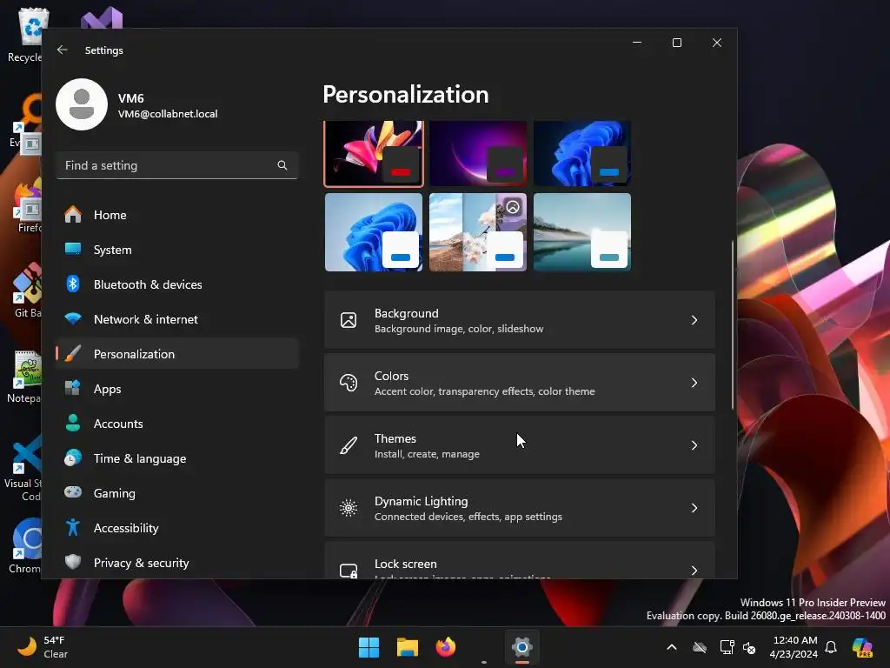The width and height of the screenshot is (890, 668).
Task: Open the Colors settings row
Action: pos(520,383)
